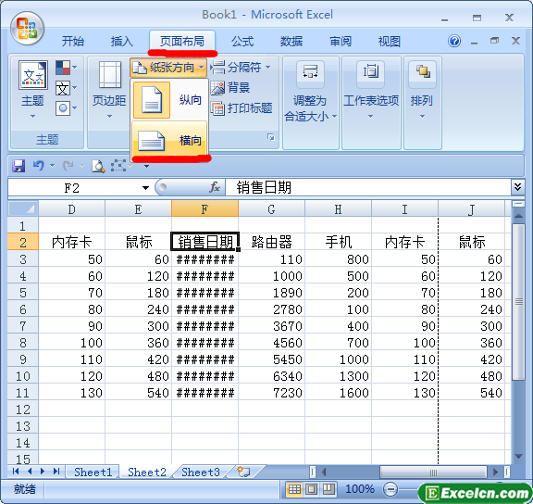This screenshot has height=504, width=533.
Task: Switch to the 数据 (Data) tab
Action: click(291, 42)
